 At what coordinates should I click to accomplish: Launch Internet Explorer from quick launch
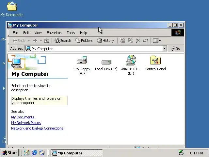(34, 153)
